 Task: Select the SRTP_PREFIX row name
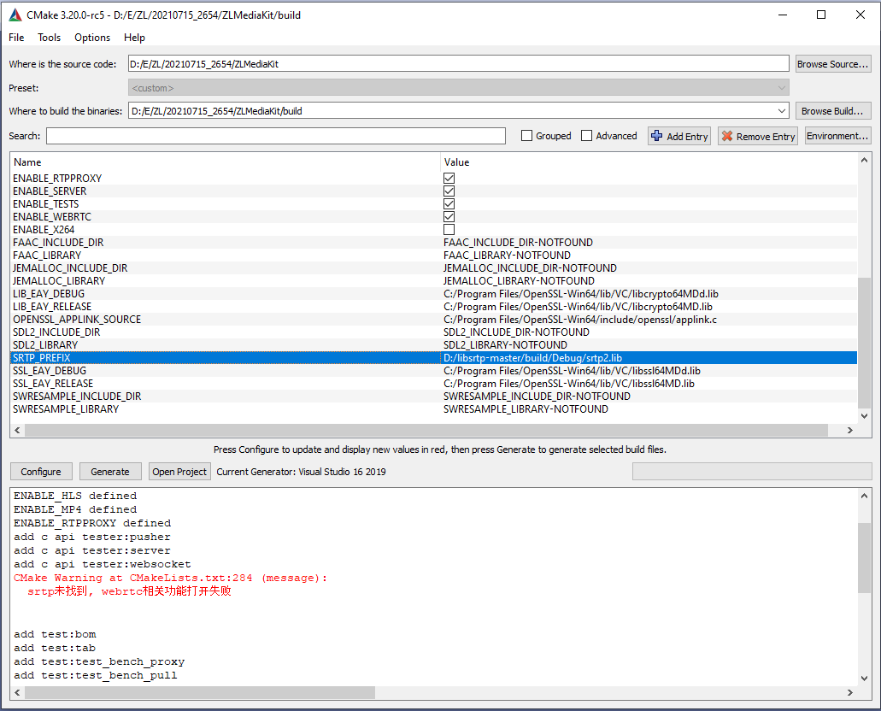[42, 358]
